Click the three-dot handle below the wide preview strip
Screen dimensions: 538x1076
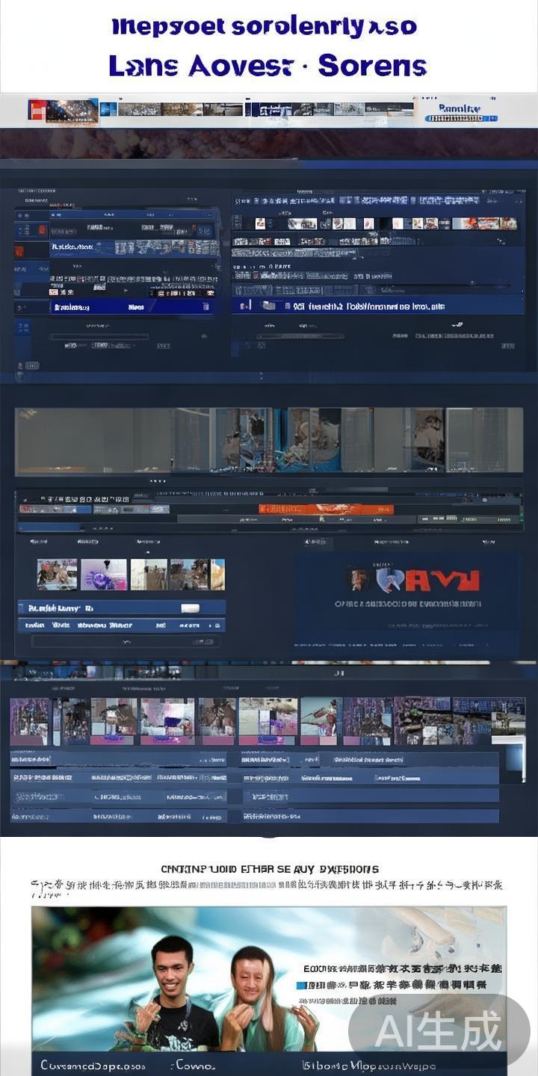click(158, 481)
